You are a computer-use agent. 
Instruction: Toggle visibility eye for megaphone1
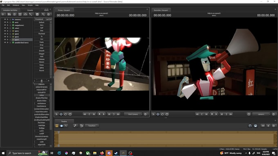click(5, 25)
